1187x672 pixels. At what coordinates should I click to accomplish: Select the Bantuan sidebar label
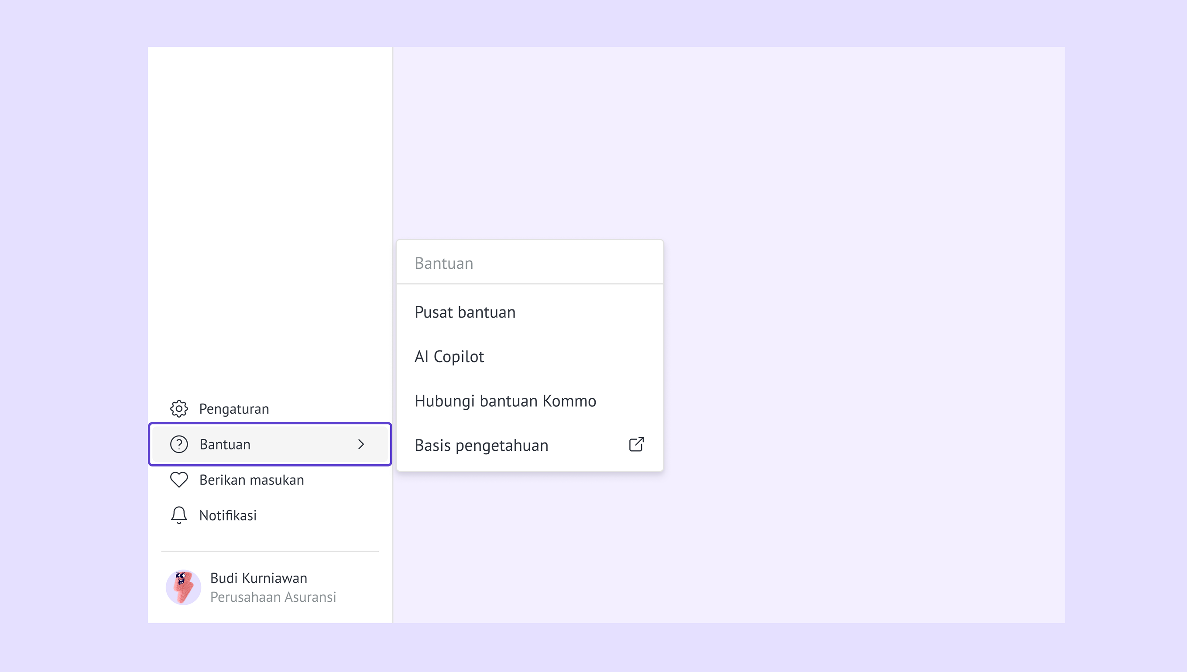pos(225,445)
